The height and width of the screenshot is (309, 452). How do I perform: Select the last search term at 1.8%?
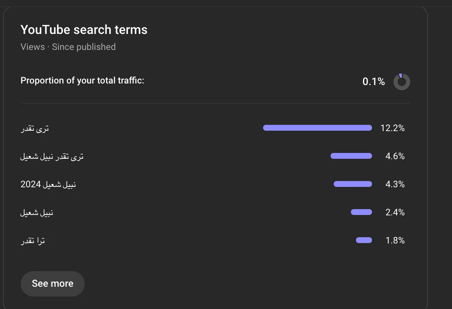[x=33, y=241]
